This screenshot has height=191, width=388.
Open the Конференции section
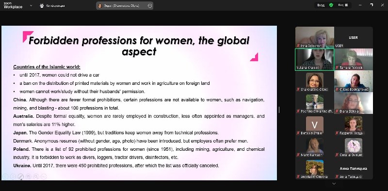(52, 5)
